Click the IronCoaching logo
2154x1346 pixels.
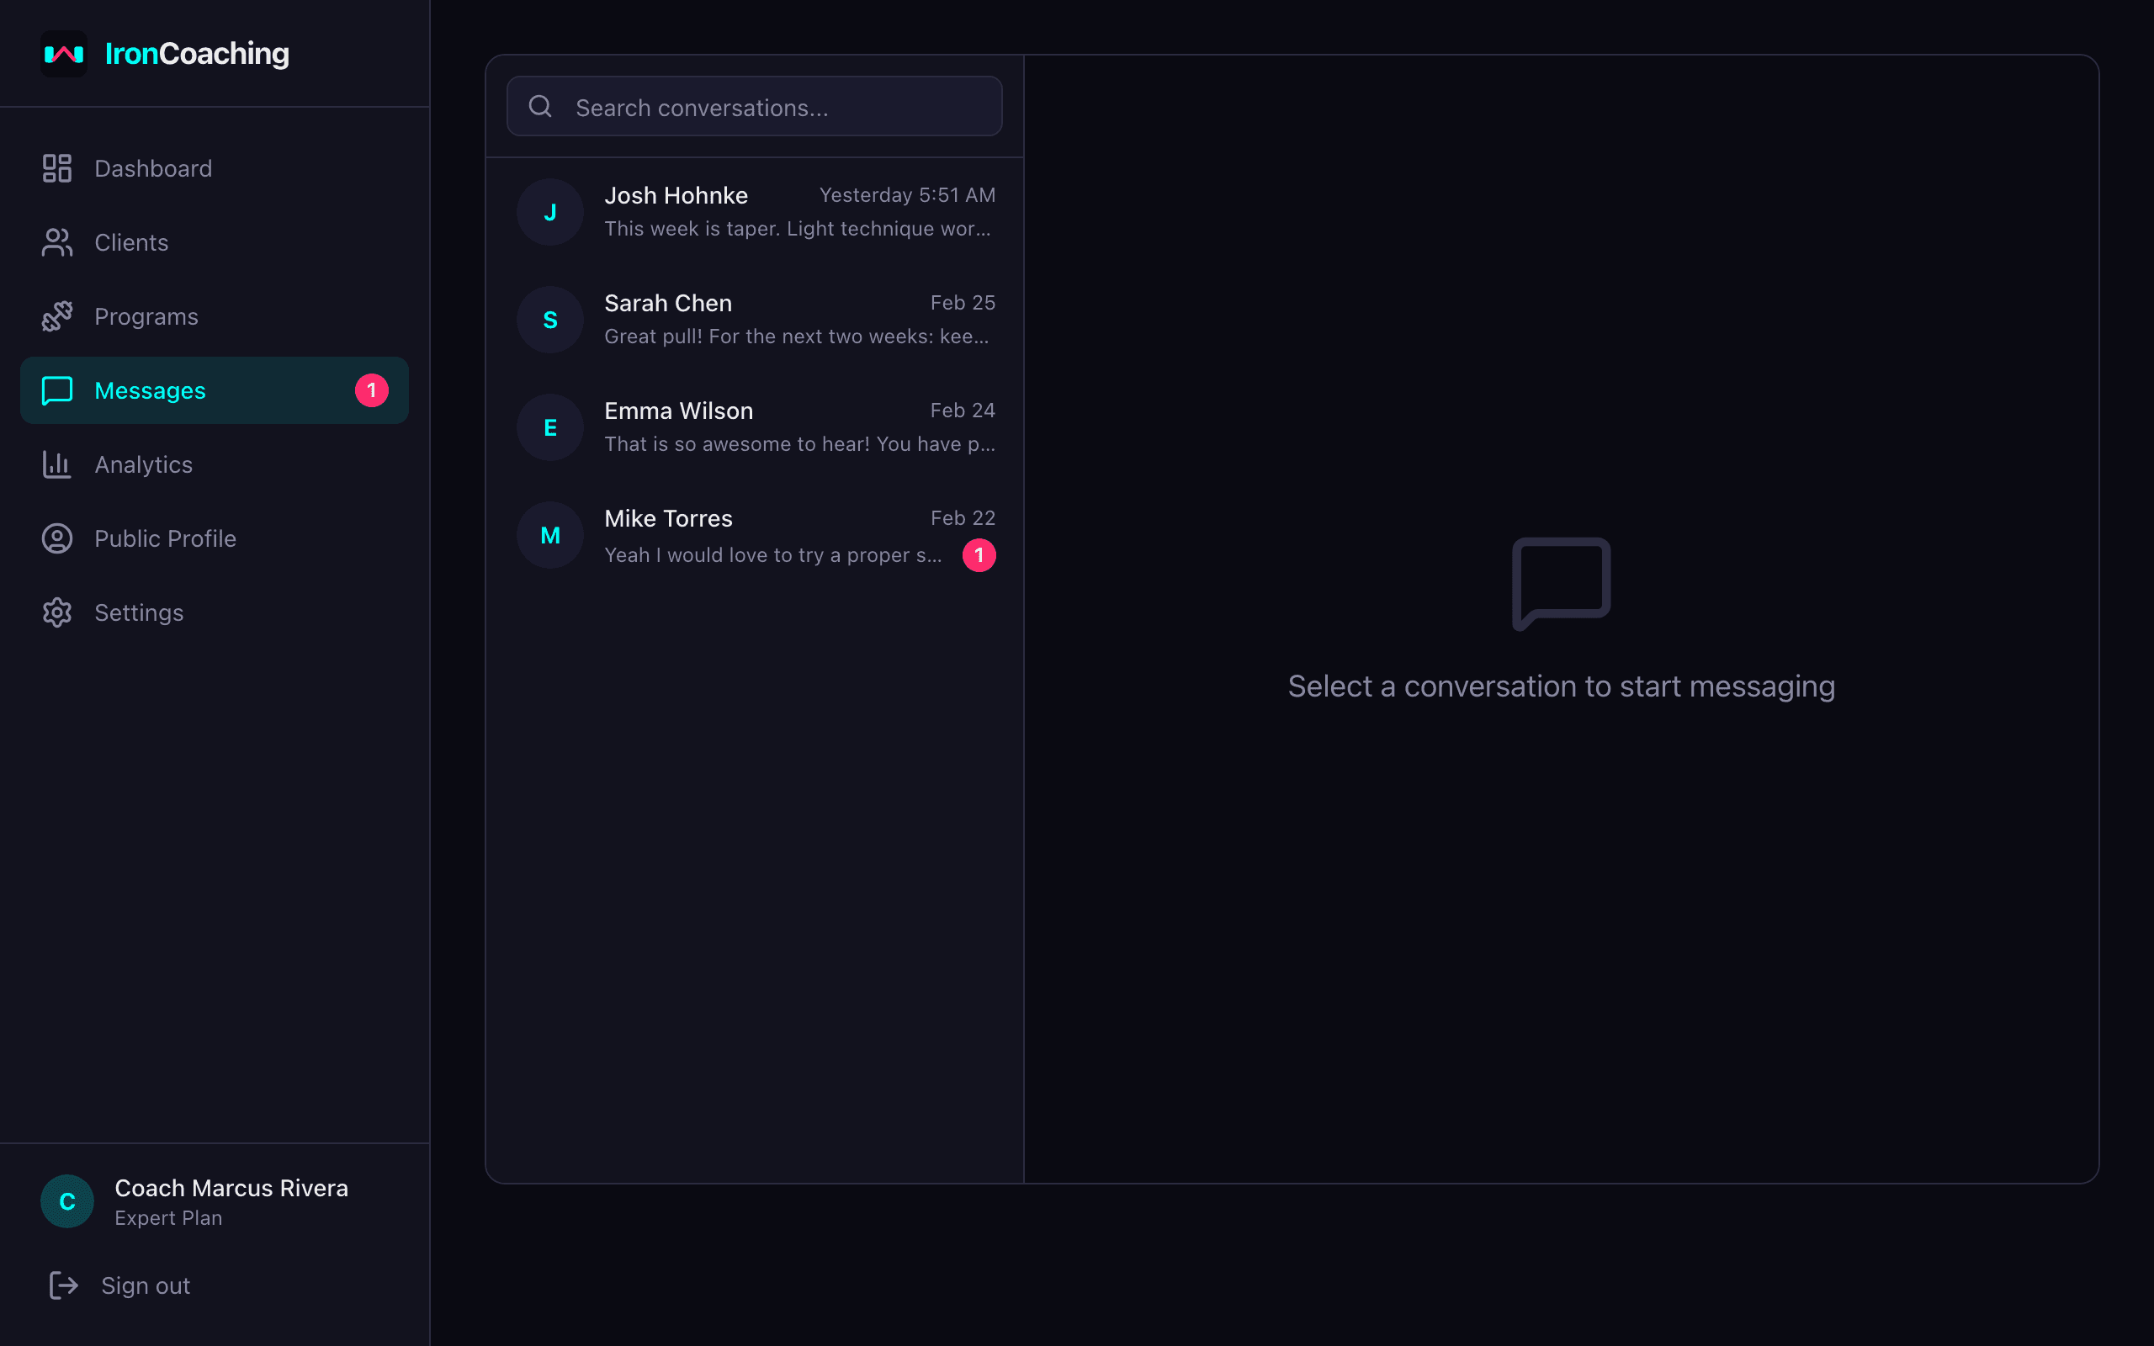point(165,53)
